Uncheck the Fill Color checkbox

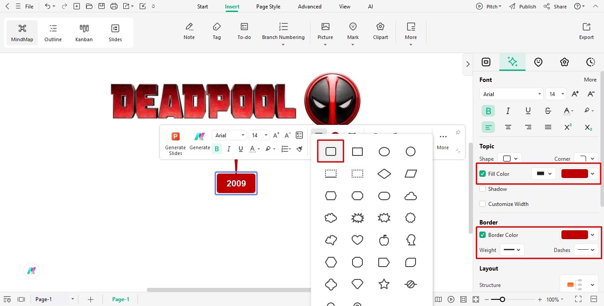pyautogui.click(x=482, y=174)
